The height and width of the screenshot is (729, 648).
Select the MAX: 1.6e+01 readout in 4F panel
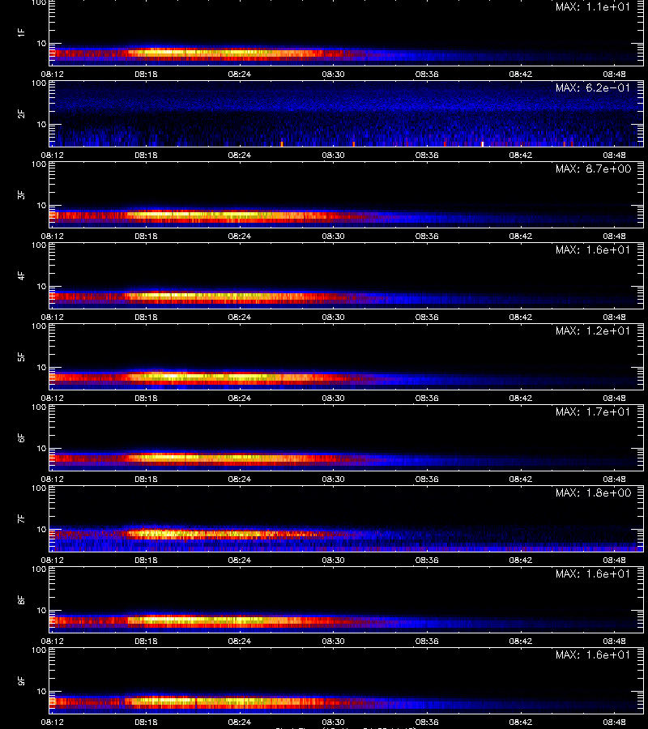coord(593,249)
